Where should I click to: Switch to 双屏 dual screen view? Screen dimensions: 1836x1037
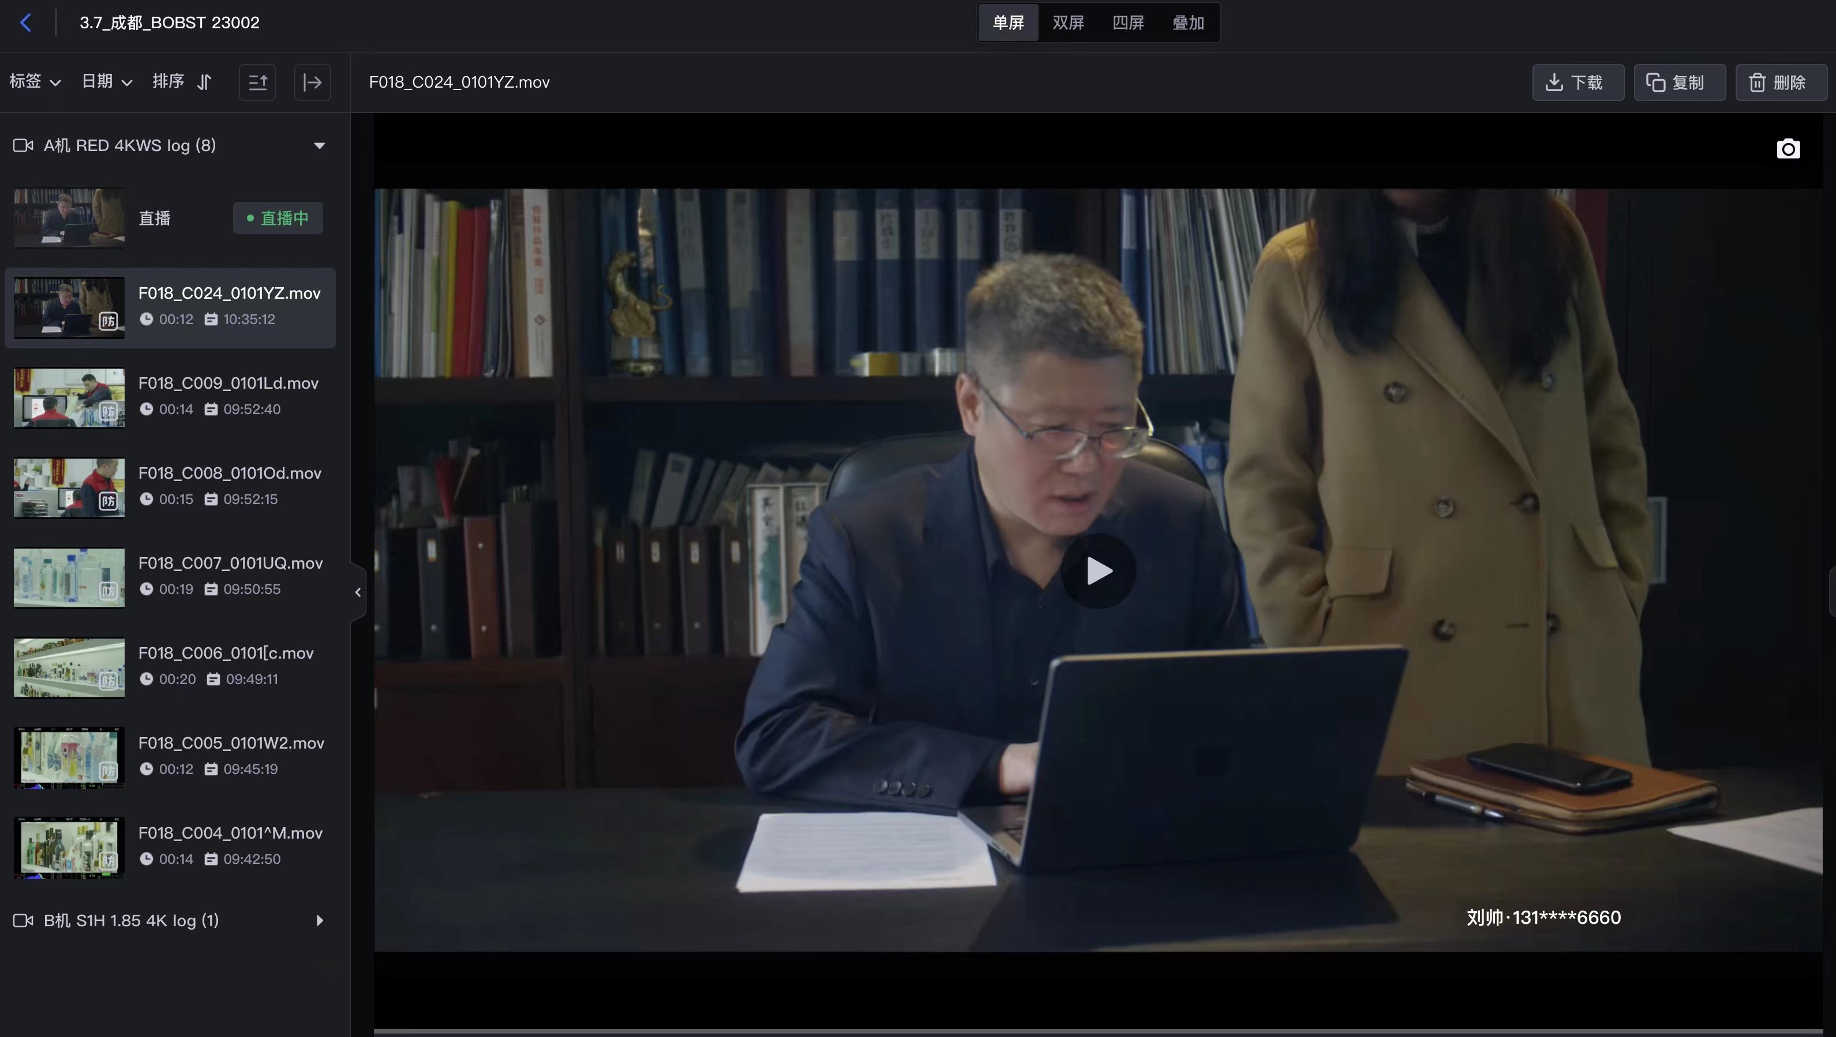coord(1067,23)
